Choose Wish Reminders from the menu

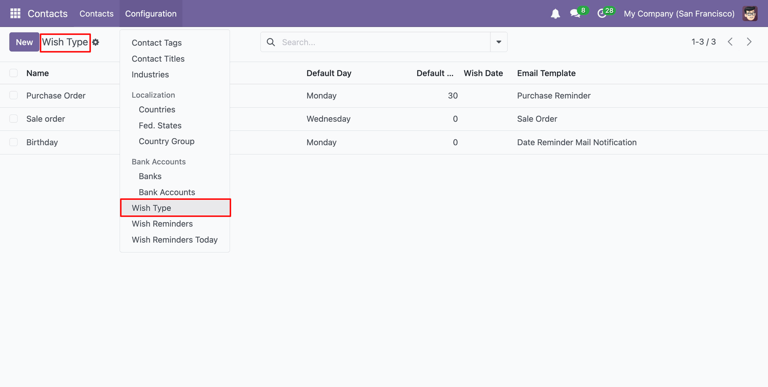[x=162, y=224]
